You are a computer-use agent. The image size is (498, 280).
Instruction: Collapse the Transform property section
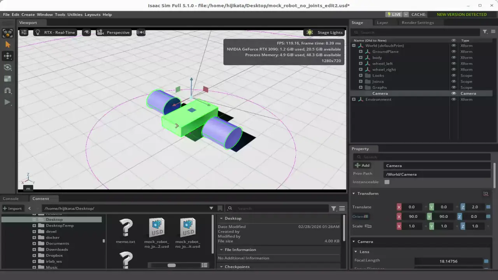pyautogui.click(x=354, y=194)
